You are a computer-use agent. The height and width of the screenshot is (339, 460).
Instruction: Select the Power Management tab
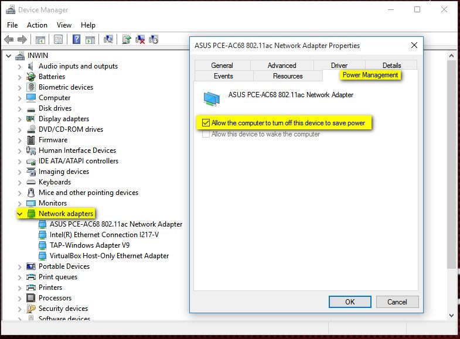coord(370,75)
